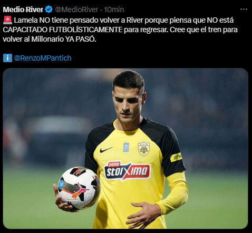Open the Medio River profile name
Viewport: 252px width, 233px height.
pyautogui.click(x=23, y=9)
